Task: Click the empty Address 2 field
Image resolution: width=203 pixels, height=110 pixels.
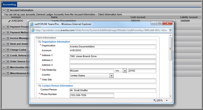Action: point(113,61)
